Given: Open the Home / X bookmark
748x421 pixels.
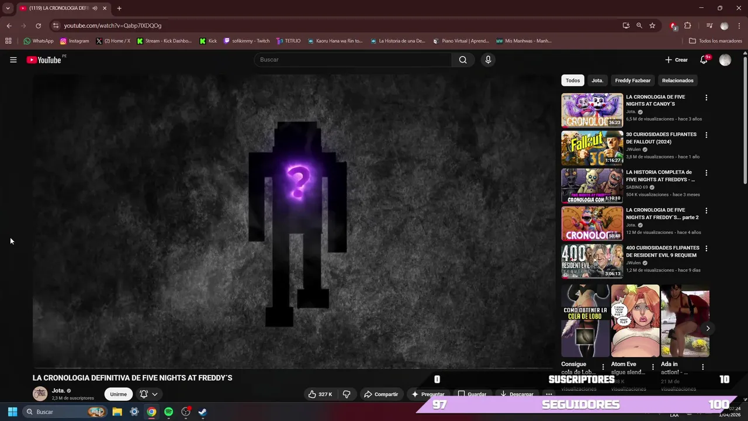Looking at the screenshot, I should click(113, 41).
